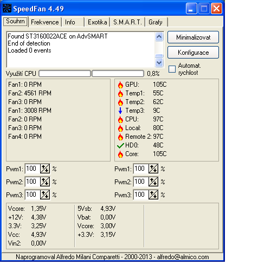Click the flame icon beside Core temperature
Viewport: 271px width, 271px height.
(120, 154)
